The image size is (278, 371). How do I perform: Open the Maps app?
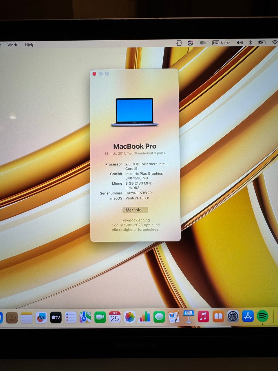[x=85, y=317]
